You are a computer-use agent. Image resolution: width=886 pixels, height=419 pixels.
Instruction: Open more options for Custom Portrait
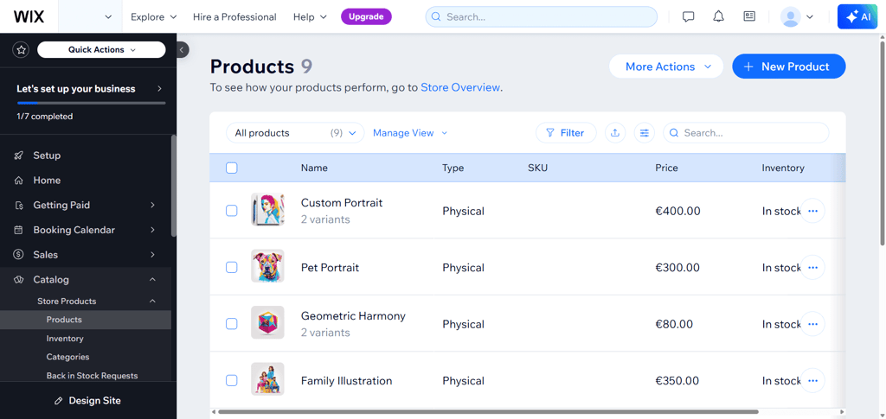click(813, 211)
